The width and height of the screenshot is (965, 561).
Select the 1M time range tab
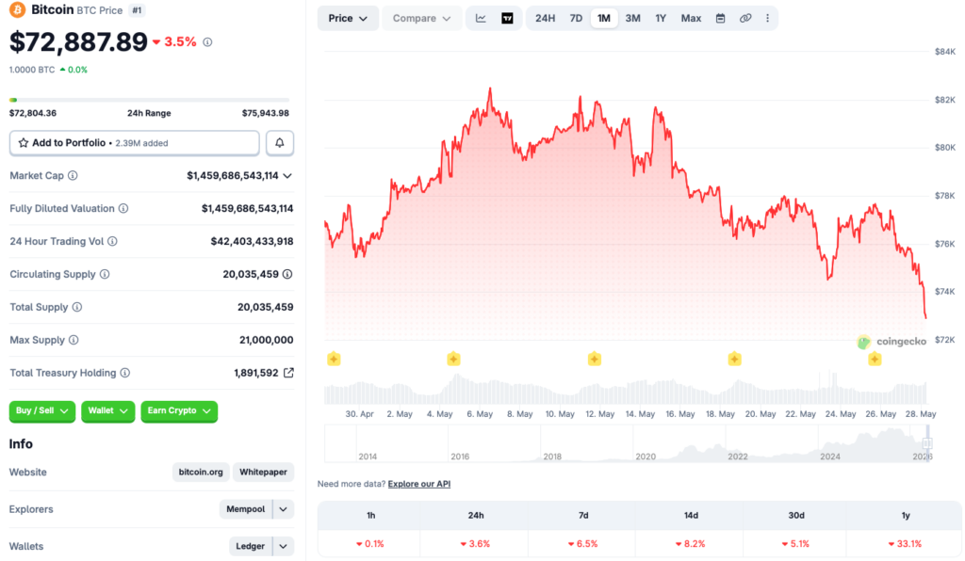click(604, 19)
